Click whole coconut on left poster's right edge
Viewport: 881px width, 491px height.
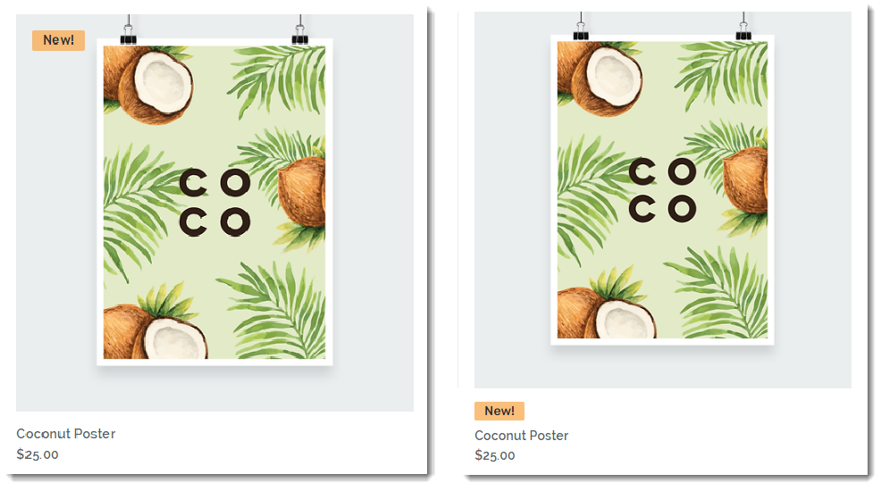(302, 192)
